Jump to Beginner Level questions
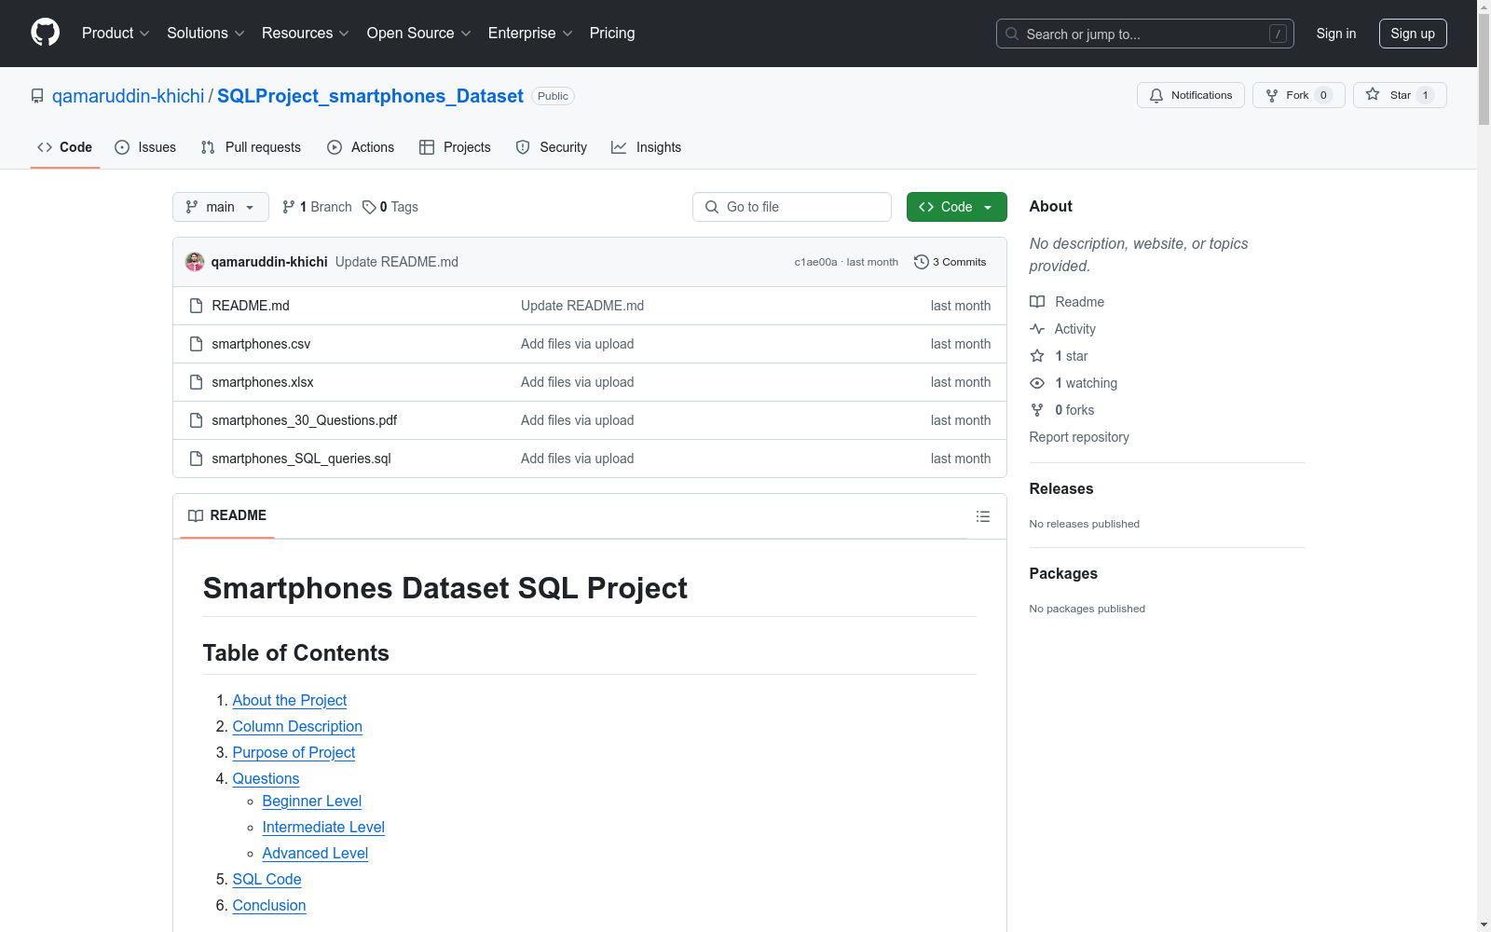The height and width of the screenshot is (932, 1491). [x=312, y=801]
